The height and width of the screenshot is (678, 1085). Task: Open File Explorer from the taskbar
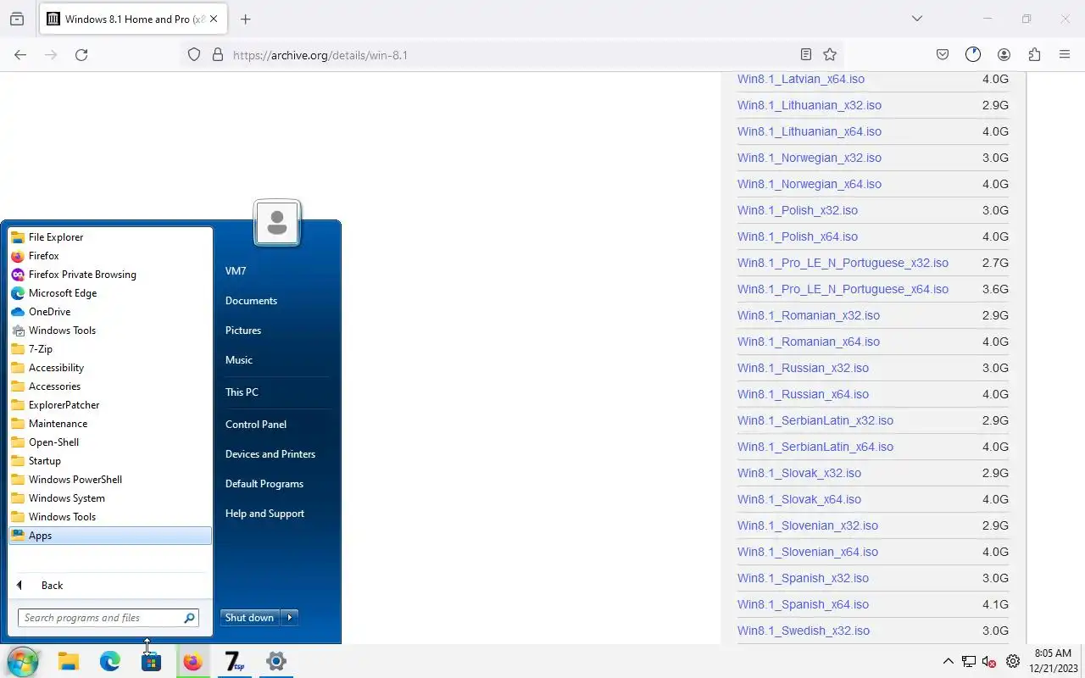(x=69, y=662)
